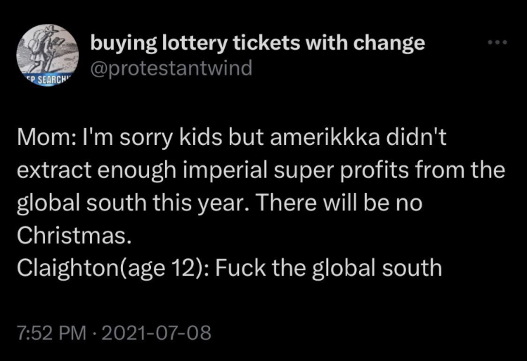The width and height of the screenshot is (527, 361).
Task: Click 'sorry kids' in the tweet
Action: 171,139
